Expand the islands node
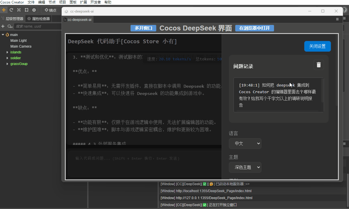 tap(7, 52)
